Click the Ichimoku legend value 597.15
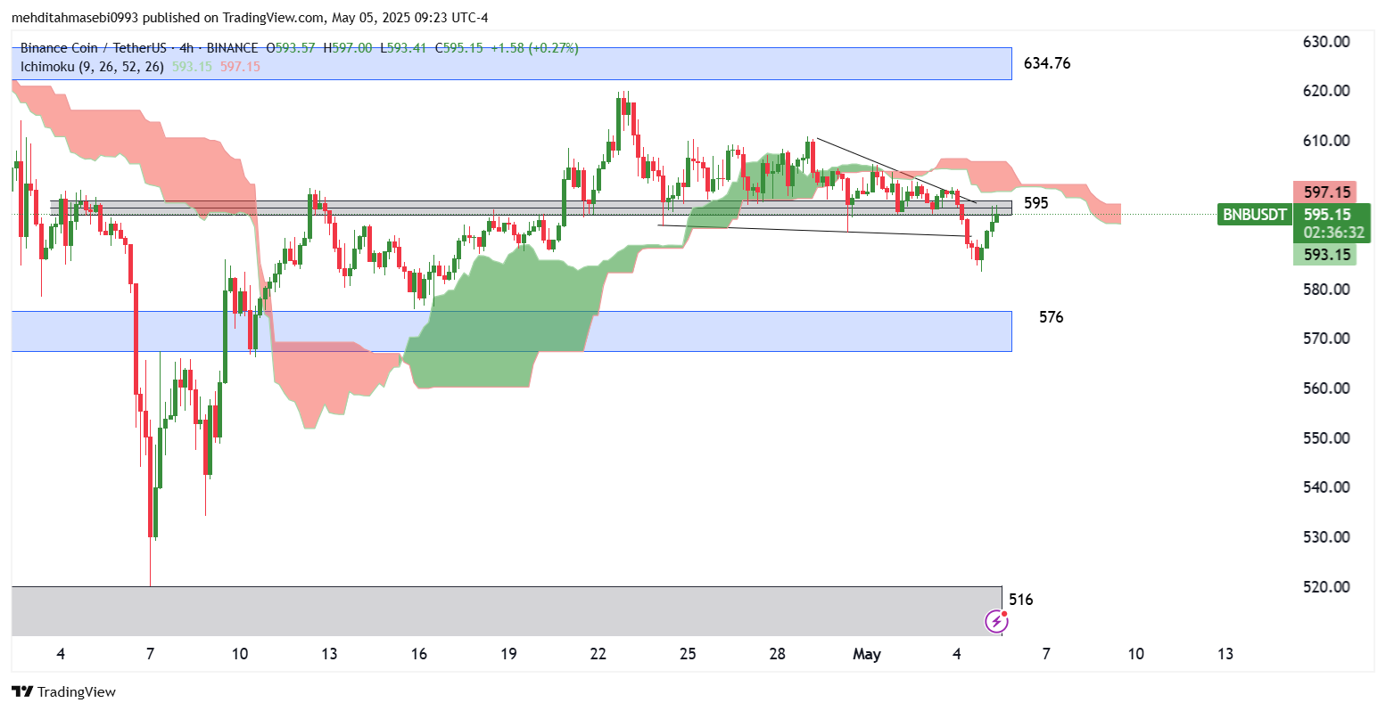Image resolution: width=1386 pixels, height=711 pixels. [x=240, y=67]
